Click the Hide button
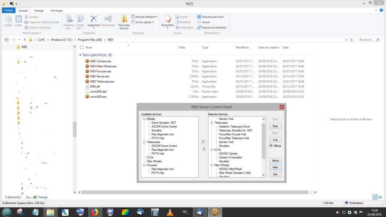Screen dimensions: 386x217 [275, 167]
